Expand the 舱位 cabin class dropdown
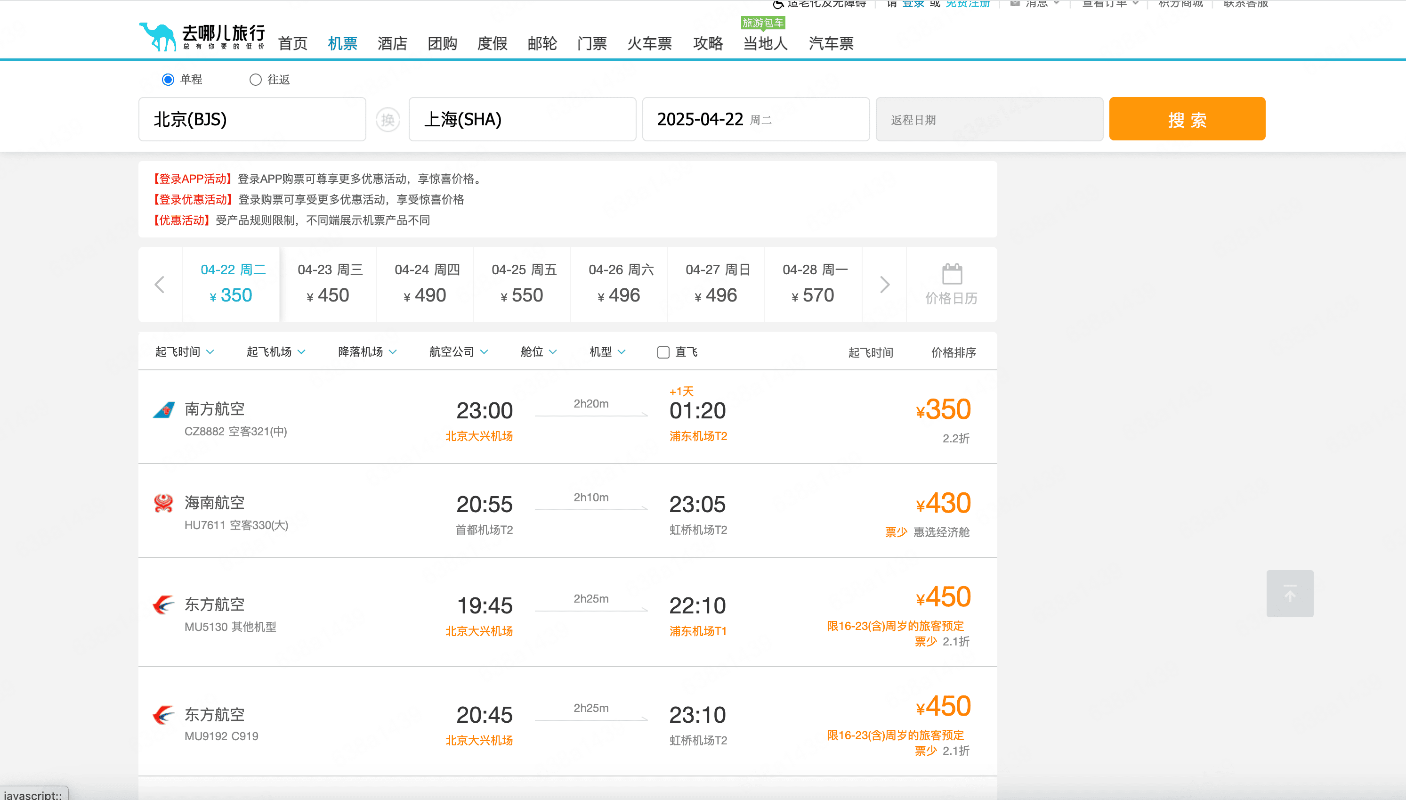The width and height of the screenshot is (1406, 800). pyautogui.click(x=539, y=351)
